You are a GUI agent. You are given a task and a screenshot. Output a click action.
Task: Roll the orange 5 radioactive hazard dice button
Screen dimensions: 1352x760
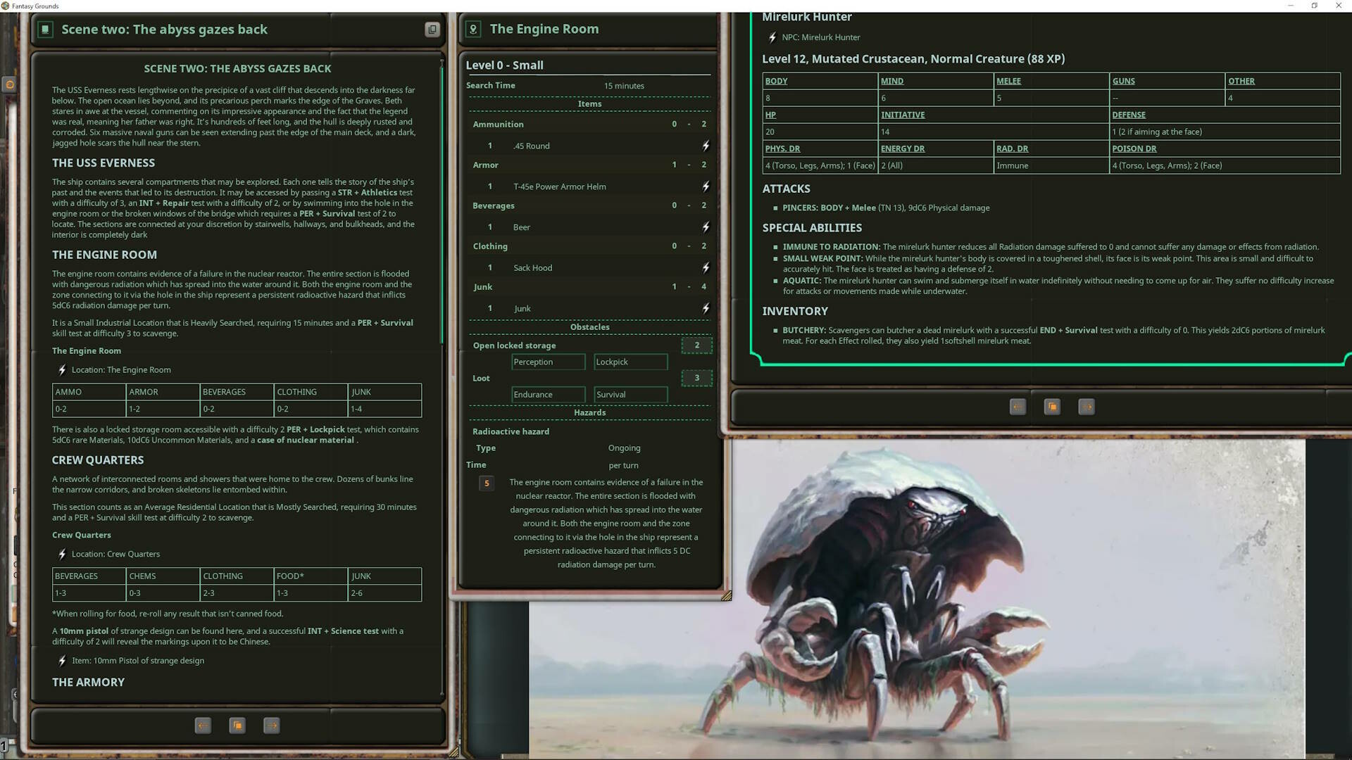coord(487,483)
